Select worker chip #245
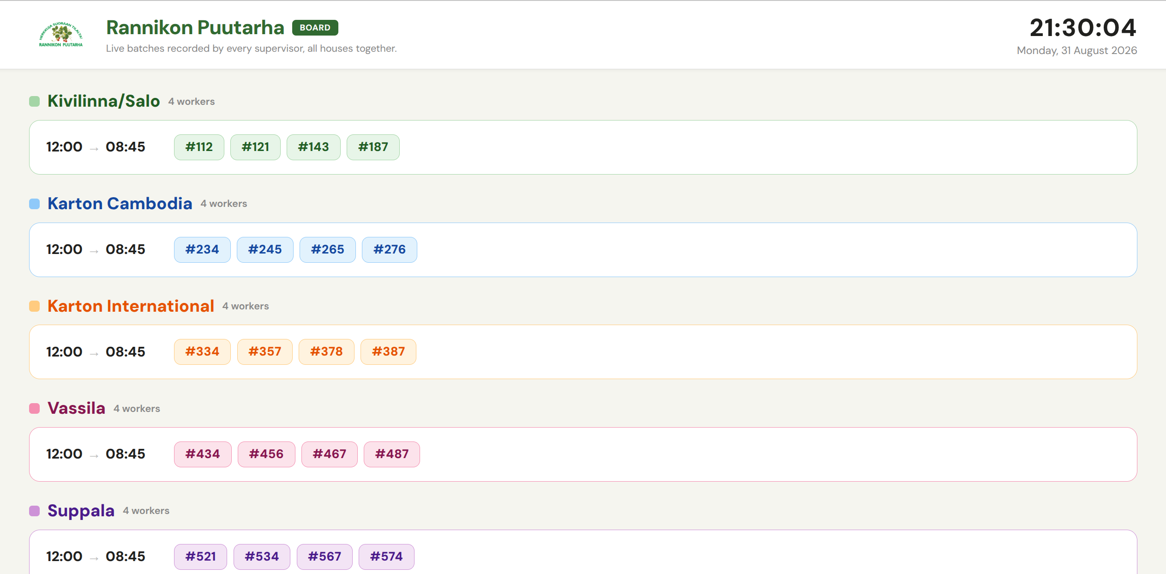1166x574 pixels. (x=265, y=250)
